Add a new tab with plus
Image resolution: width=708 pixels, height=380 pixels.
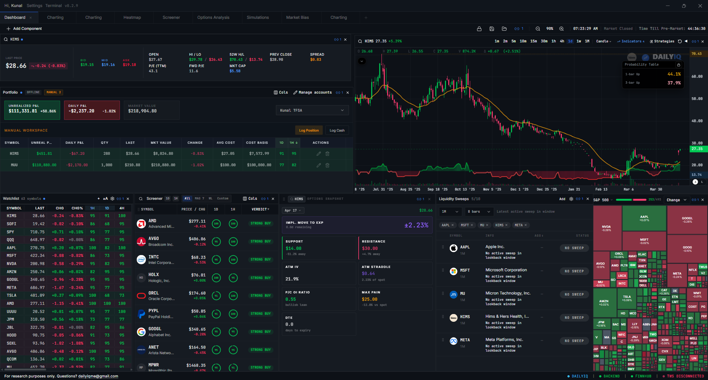366,17
